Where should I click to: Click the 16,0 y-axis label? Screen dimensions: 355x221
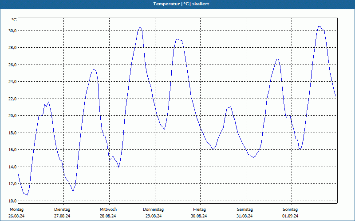[12, 150]
